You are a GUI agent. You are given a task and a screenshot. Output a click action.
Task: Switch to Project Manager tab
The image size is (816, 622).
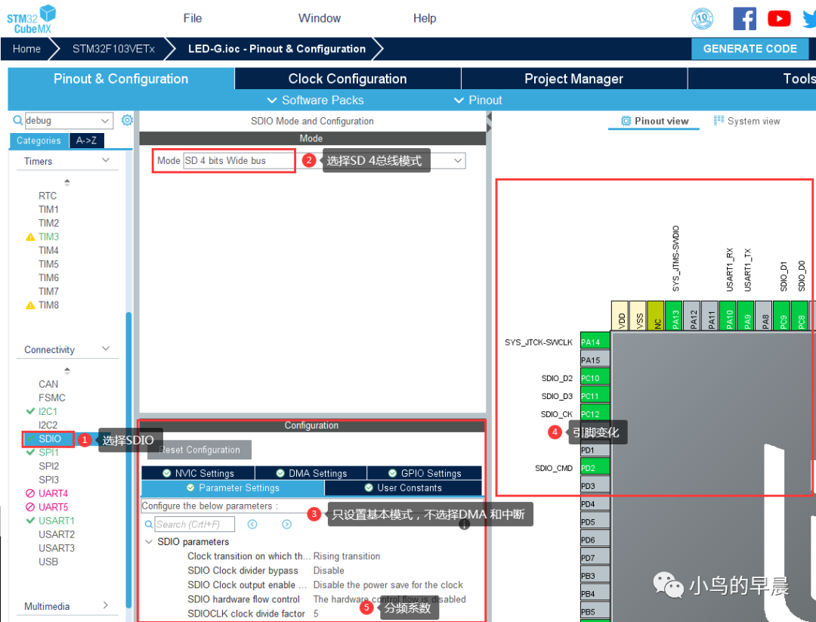click(574, 79)
